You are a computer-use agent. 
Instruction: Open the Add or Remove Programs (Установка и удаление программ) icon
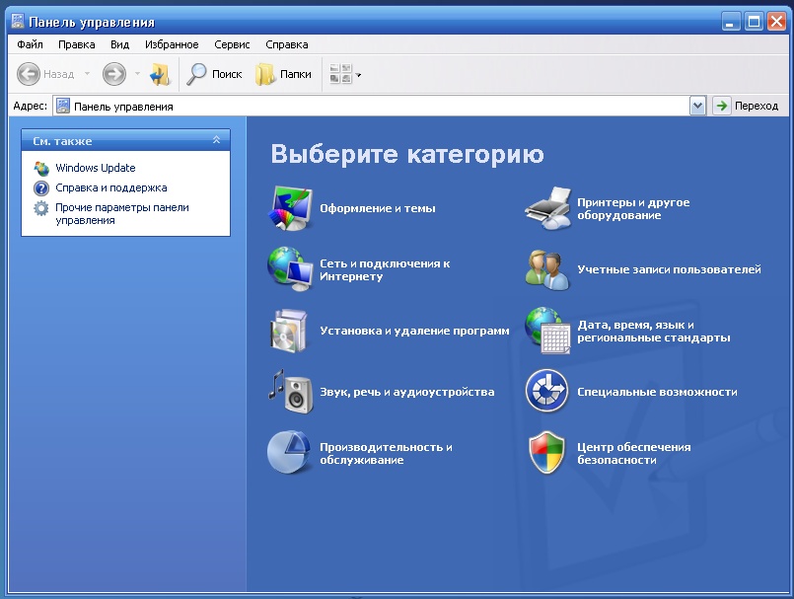coord(290,332)
